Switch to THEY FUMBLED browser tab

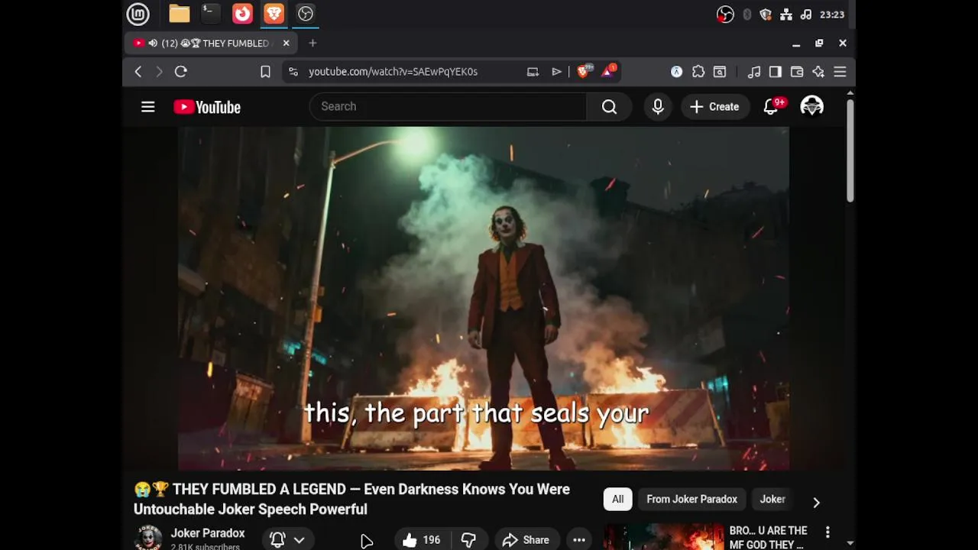pos(210,44)
